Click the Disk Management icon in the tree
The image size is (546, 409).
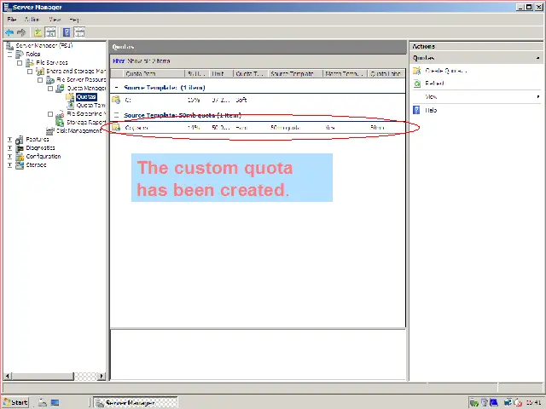coord(50,131)
